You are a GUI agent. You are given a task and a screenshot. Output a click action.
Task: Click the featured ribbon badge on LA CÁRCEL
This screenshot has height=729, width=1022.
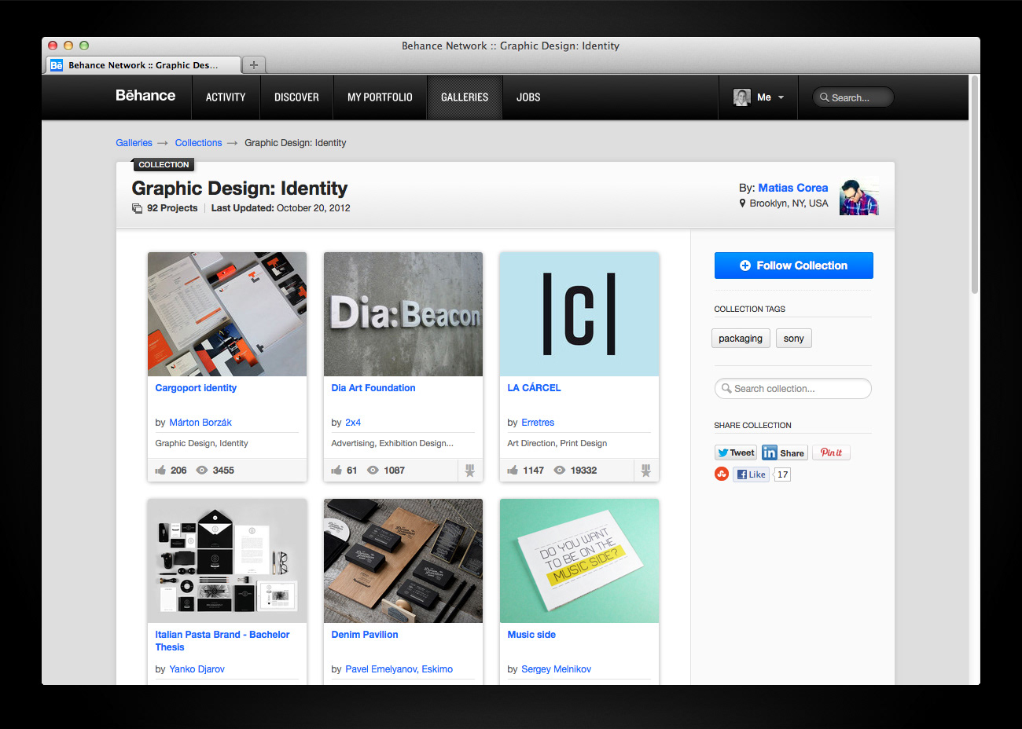[645, 471]
